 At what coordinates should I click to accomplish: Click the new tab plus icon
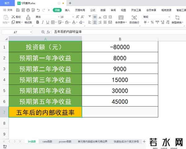(70, 3)
